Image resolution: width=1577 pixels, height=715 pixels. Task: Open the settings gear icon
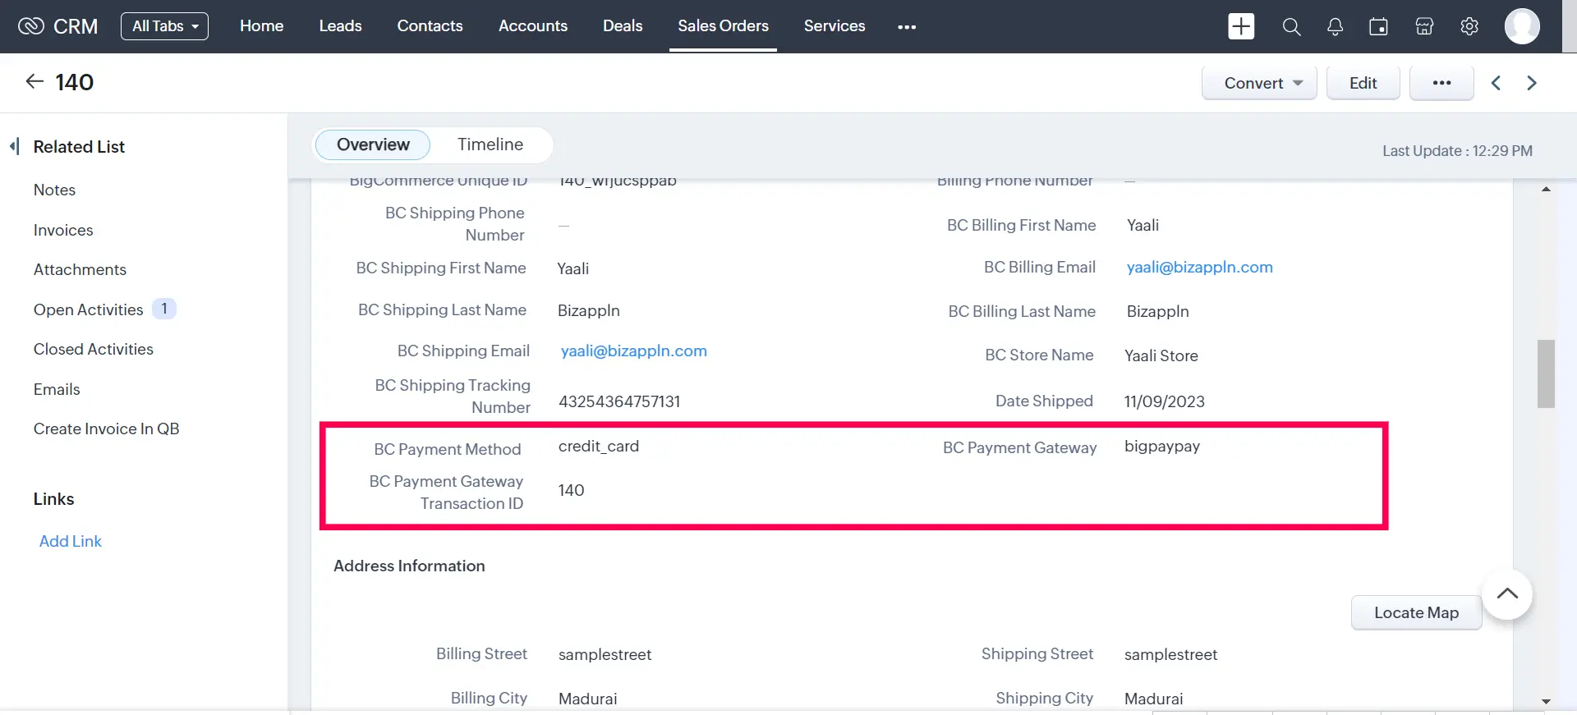(1469, 26)
